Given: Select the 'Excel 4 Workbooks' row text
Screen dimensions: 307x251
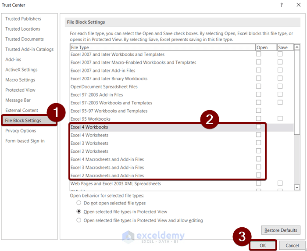Looking at the screenshot, I should (89, 127).
